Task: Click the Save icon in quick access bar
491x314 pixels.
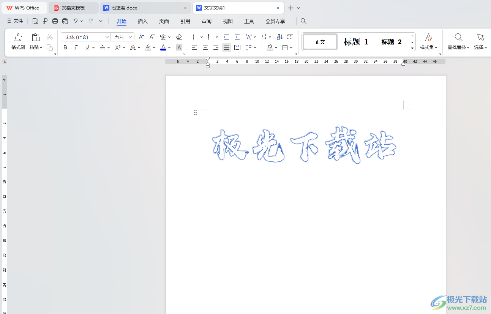Action: coord(35,21)
